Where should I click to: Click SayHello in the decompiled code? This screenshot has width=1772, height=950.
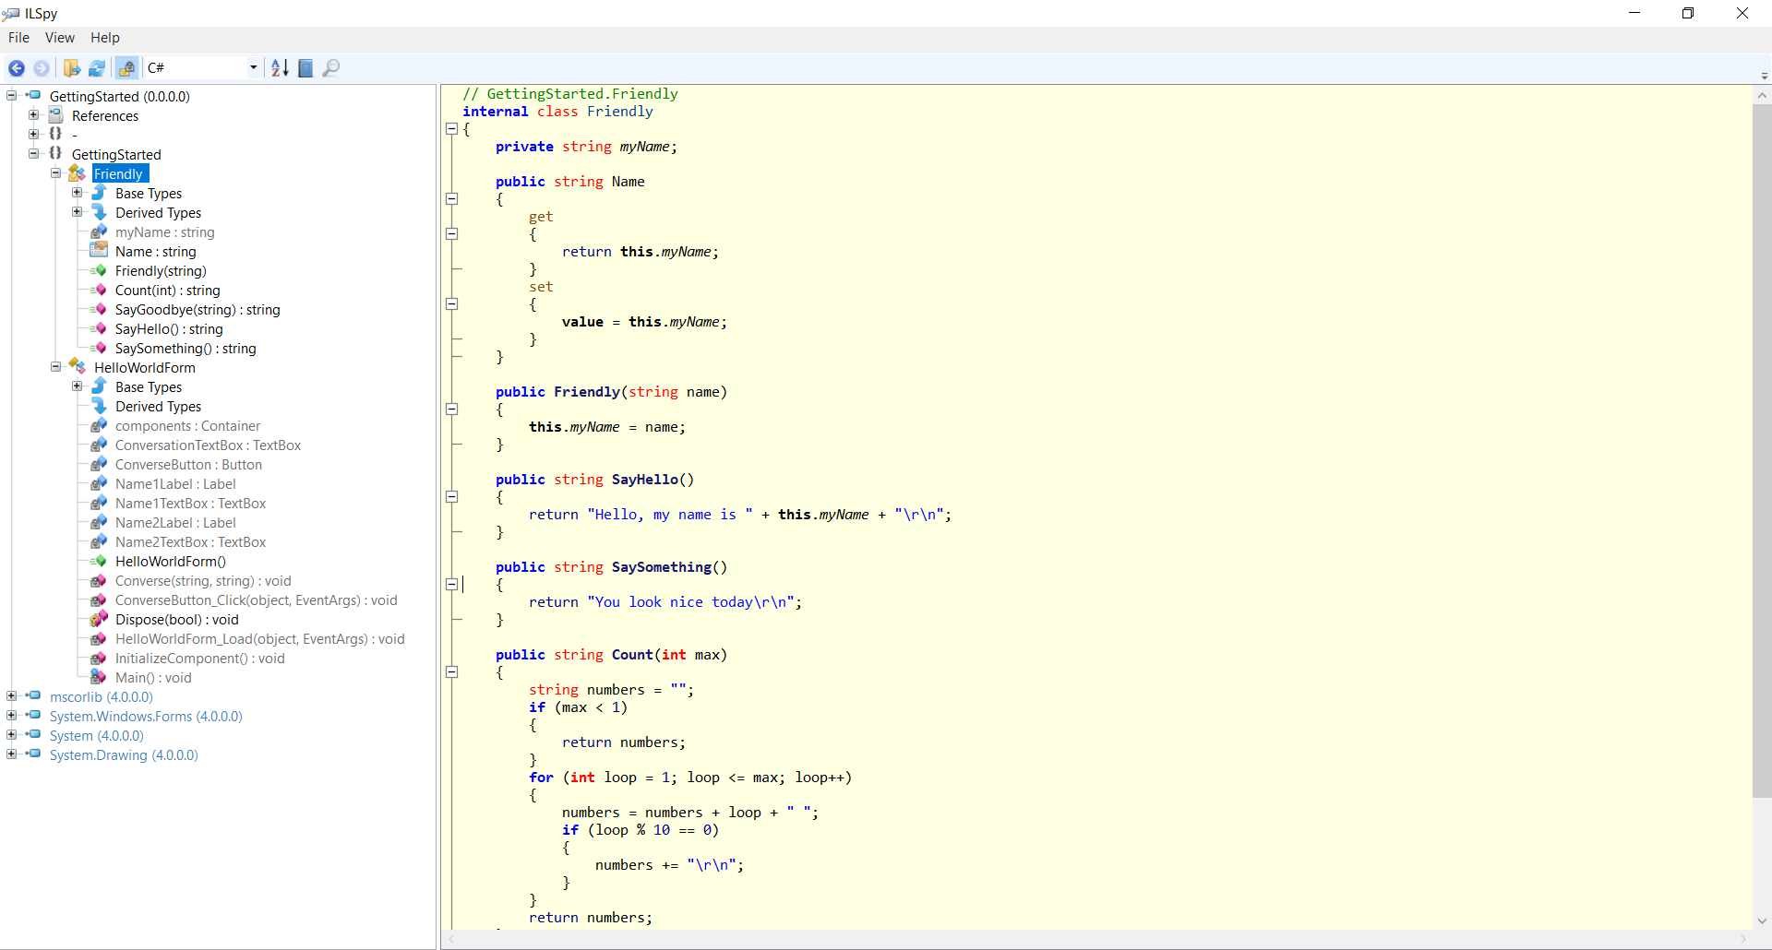pos(645,480)
